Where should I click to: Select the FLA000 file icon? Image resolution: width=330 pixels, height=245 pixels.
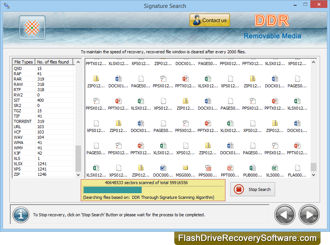pos(297,168)
